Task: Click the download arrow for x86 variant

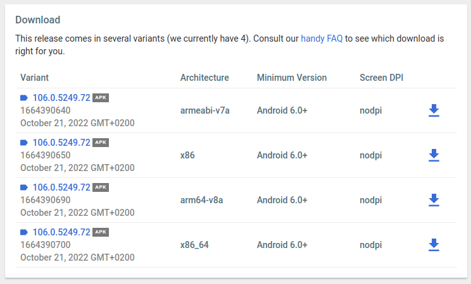Action: coord(434,155)
